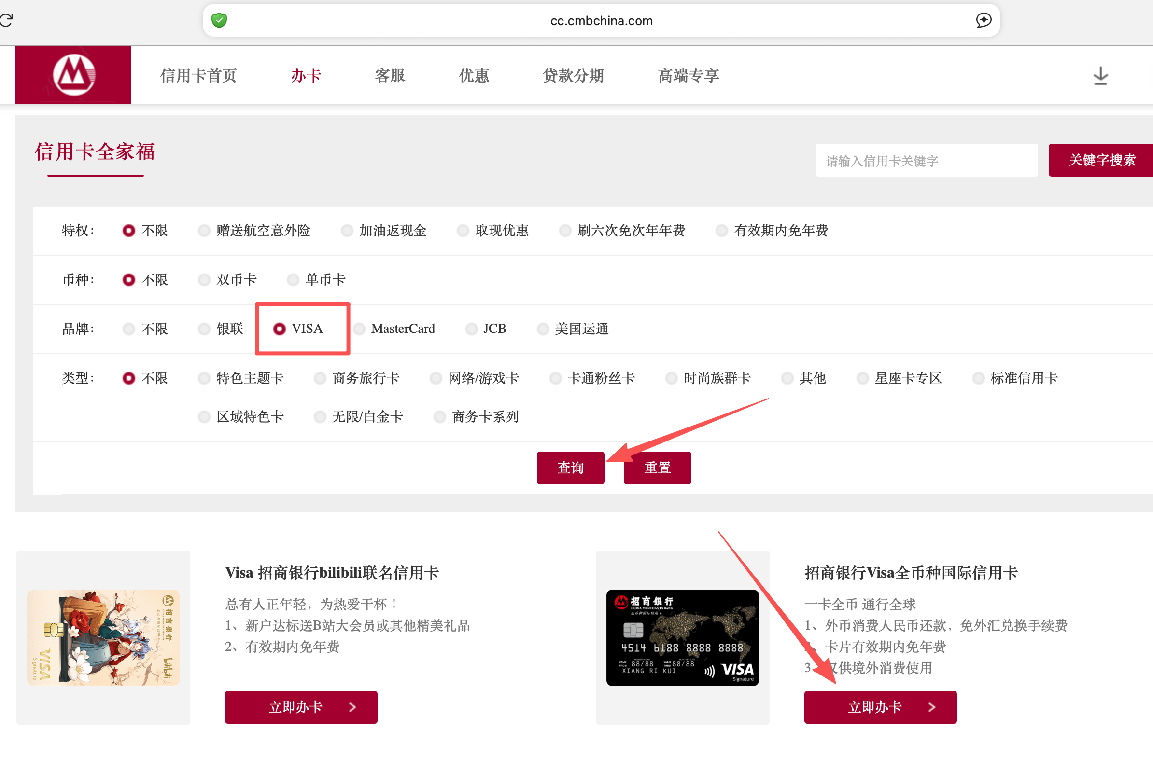Choose the 双币卡 currency option

(204, 280)
